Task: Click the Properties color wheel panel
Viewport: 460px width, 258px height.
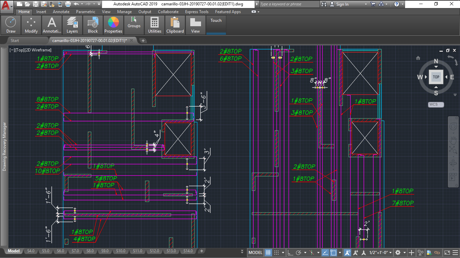Action: tap(113, 25)
